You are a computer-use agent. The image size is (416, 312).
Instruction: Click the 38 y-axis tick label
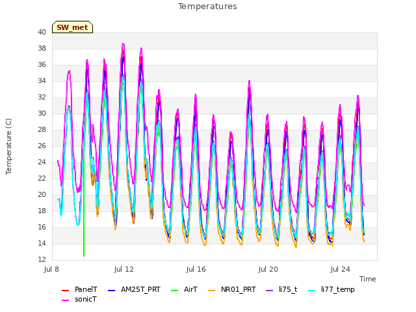[42, 48]
